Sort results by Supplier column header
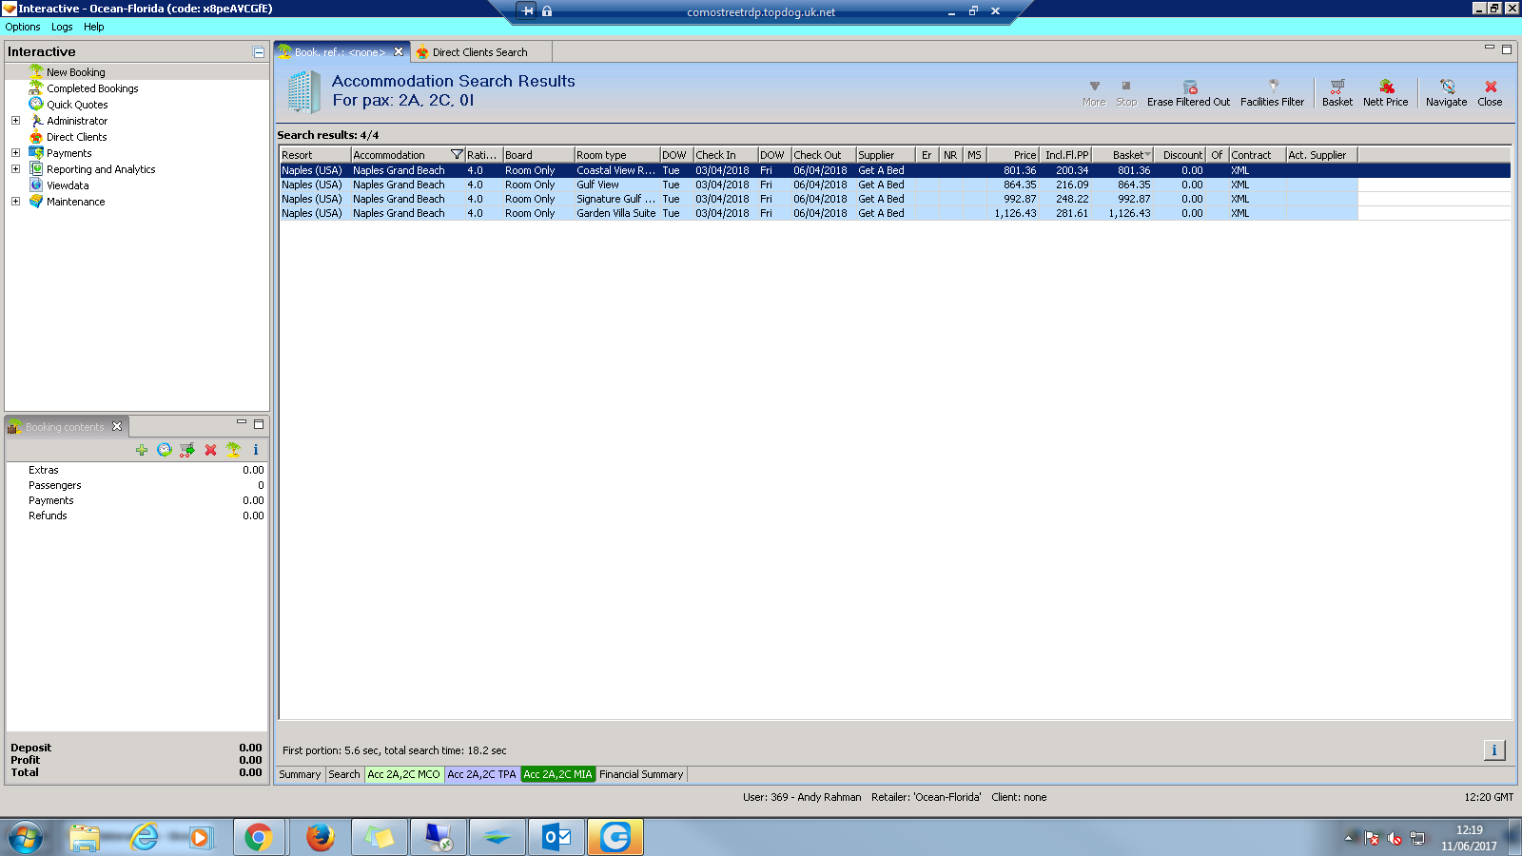The width and height of the screenshot is (1522, 856). click(x=885, y=155)
